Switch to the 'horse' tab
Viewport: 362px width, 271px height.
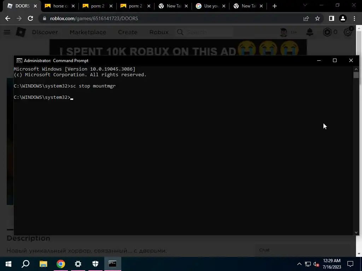click(x=59, y=6)
